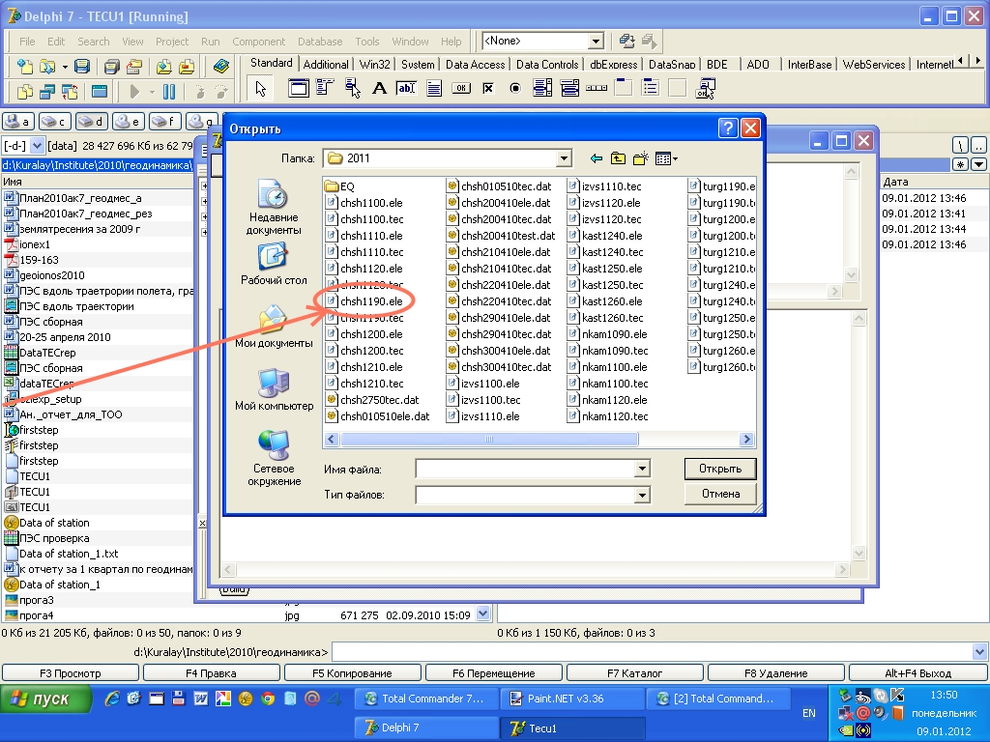Image resolution: width=990 pixels, height=742 pixels.
Task: Open the [-d-] drive dropdown in Total Commander
Action: coord(37,146)
